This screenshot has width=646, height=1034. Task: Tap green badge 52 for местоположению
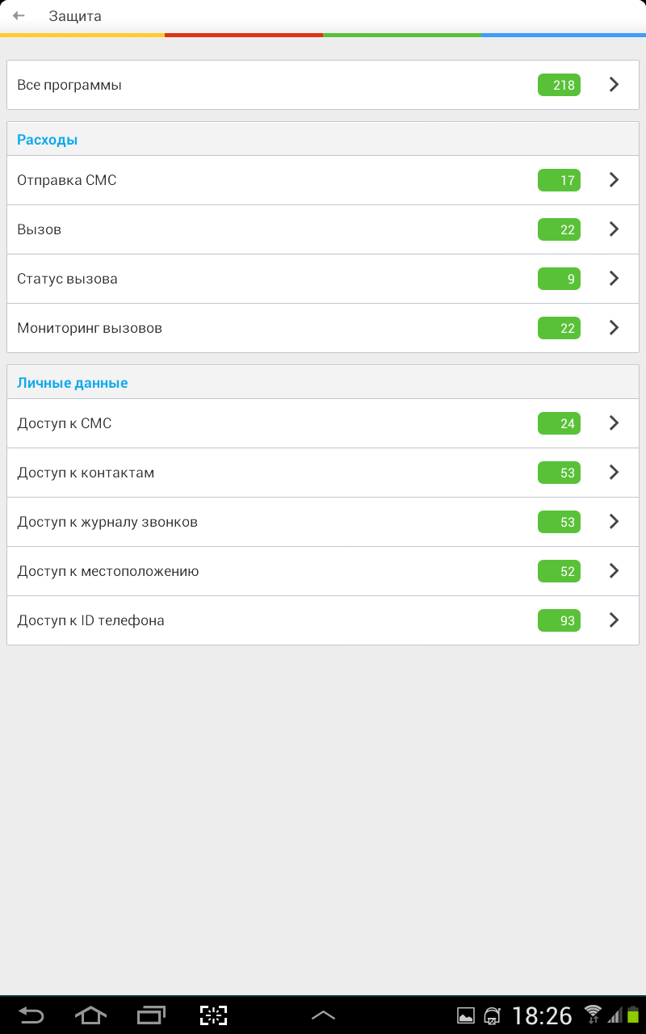pyautogui.click(x=559, y=571)
